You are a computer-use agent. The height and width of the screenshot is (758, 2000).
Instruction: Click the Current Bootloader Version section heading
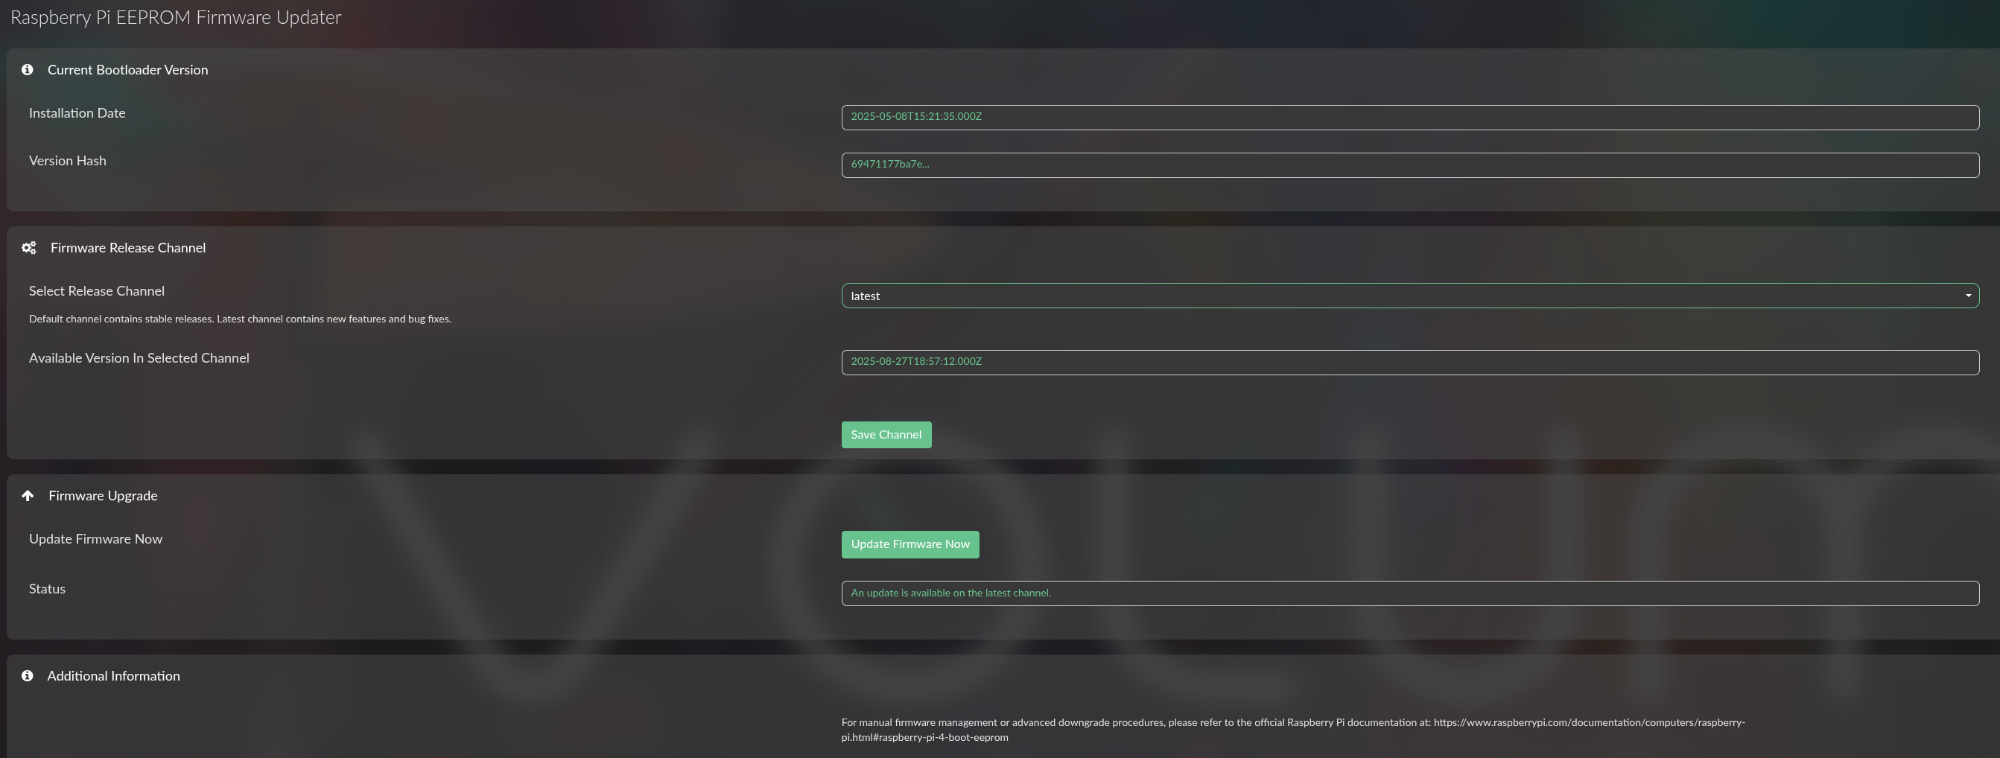pyautogui.click(x=127, y=70)
